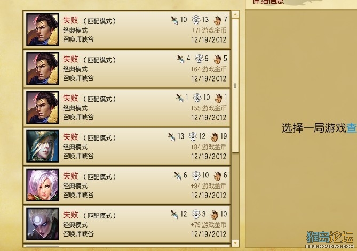Click the skull deaths icon showing 3
357x251 pixels.
(196, 214)
